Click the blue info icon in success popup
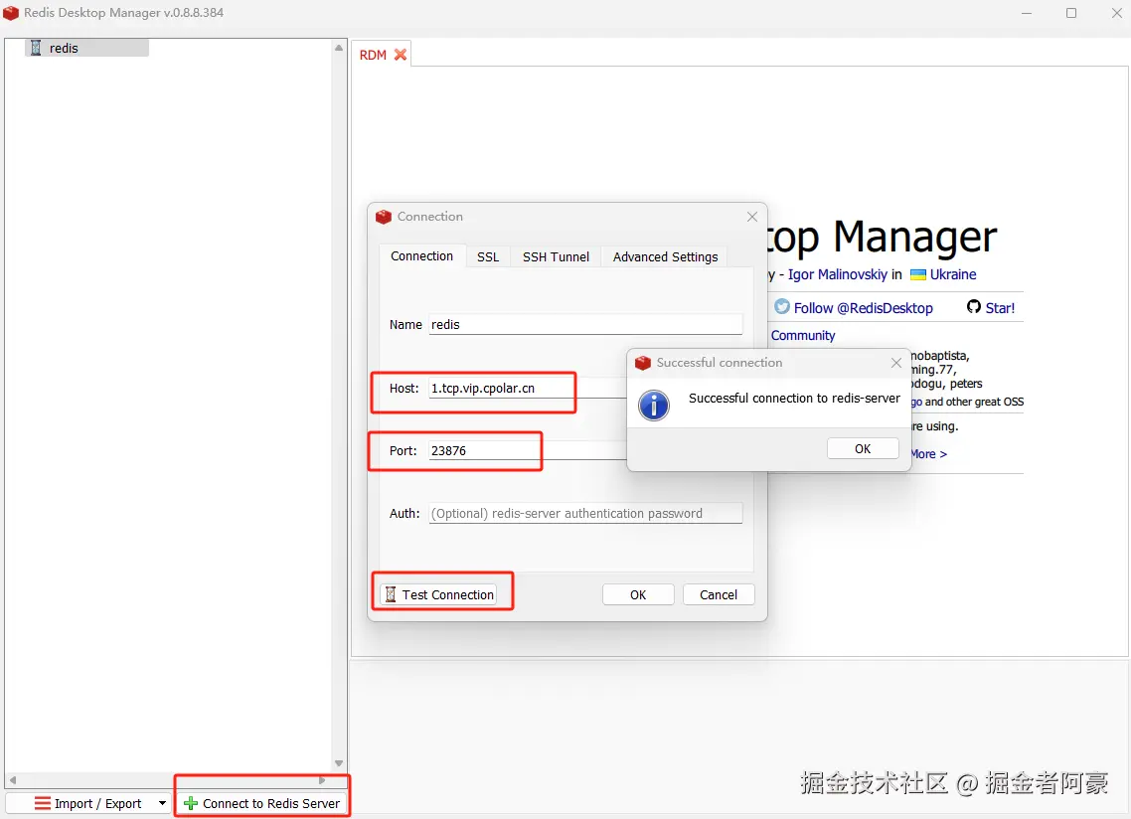Screen dimensions: 1131x819 pyautogui.click(x=654, y=406)
